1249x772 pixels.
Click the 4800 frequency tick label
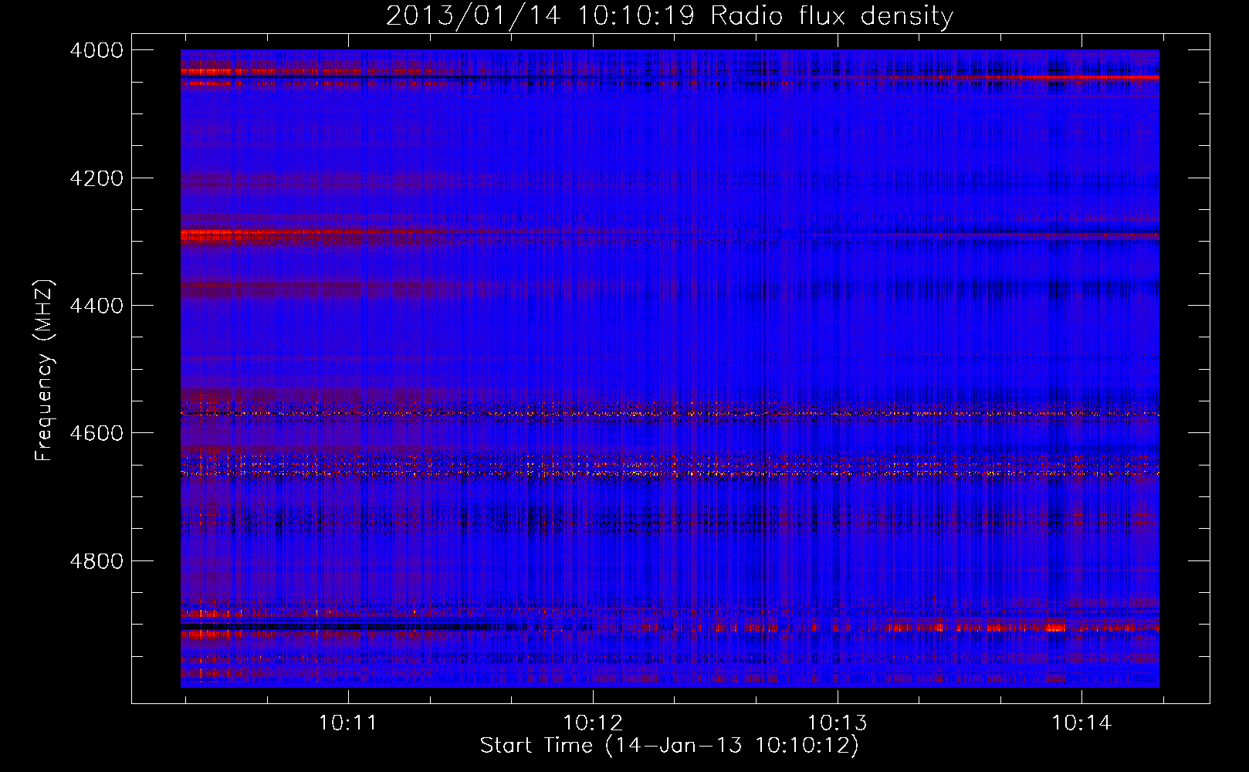click(96, 560)
